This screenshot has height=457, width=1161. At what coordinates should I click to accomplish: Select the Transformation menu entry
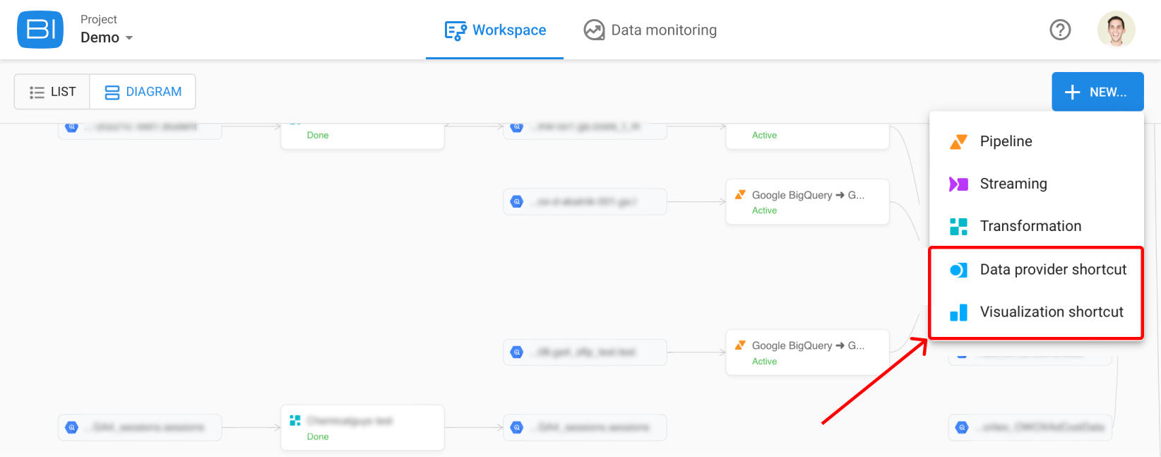click(1036, 226)
